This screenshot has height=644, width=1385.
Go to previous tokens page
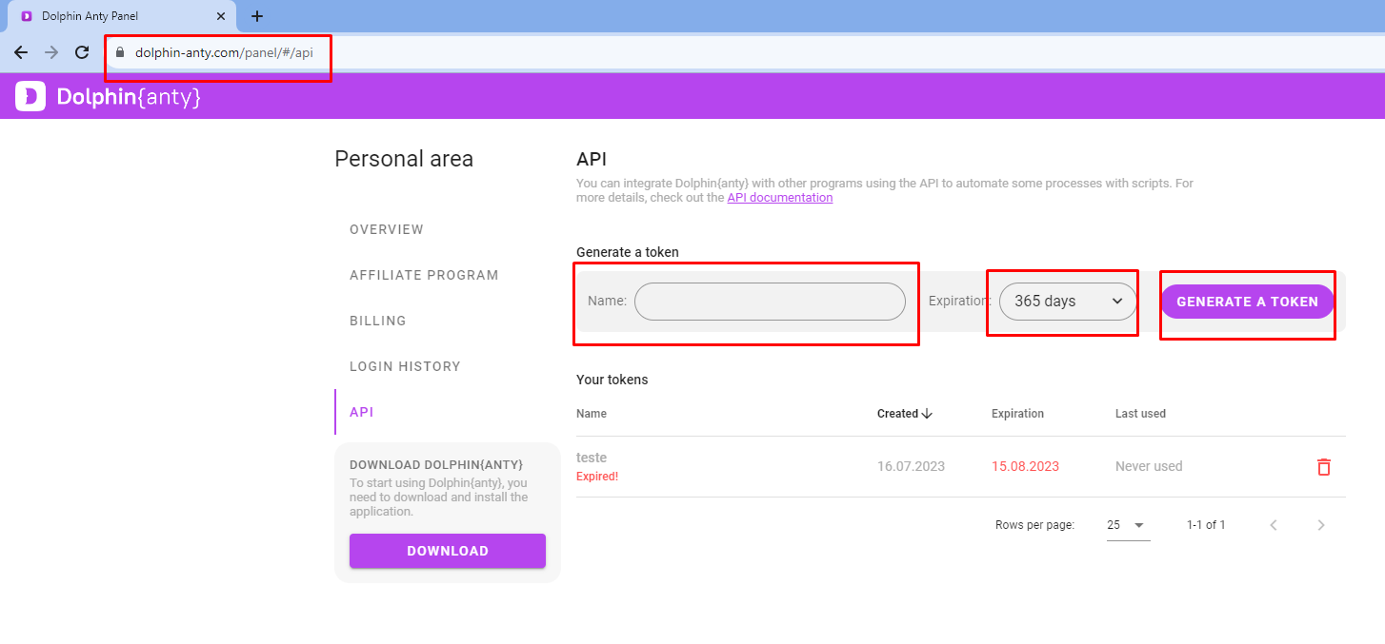tap(1274, 525)
